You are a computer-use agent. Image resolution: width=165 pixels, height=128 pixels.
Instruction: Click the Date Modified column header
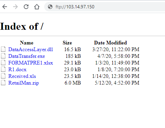[110, 43]
